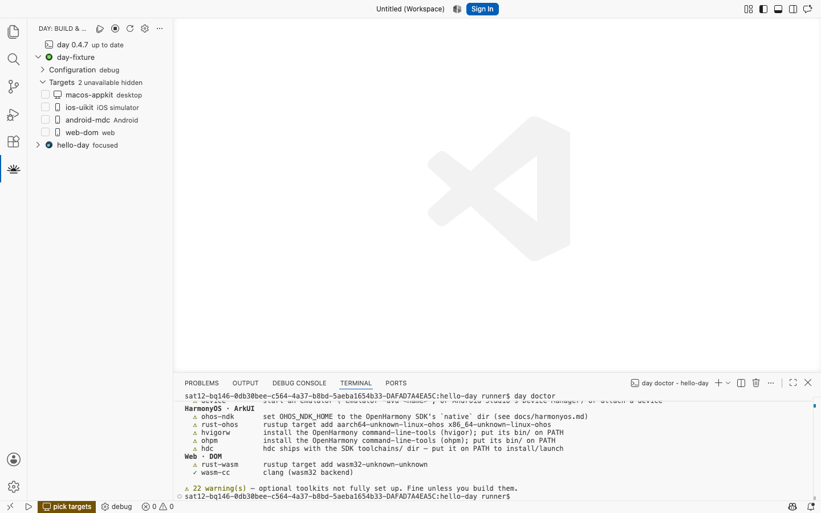
Task: Click the terminal prompt input line
Action: [348, 496]
